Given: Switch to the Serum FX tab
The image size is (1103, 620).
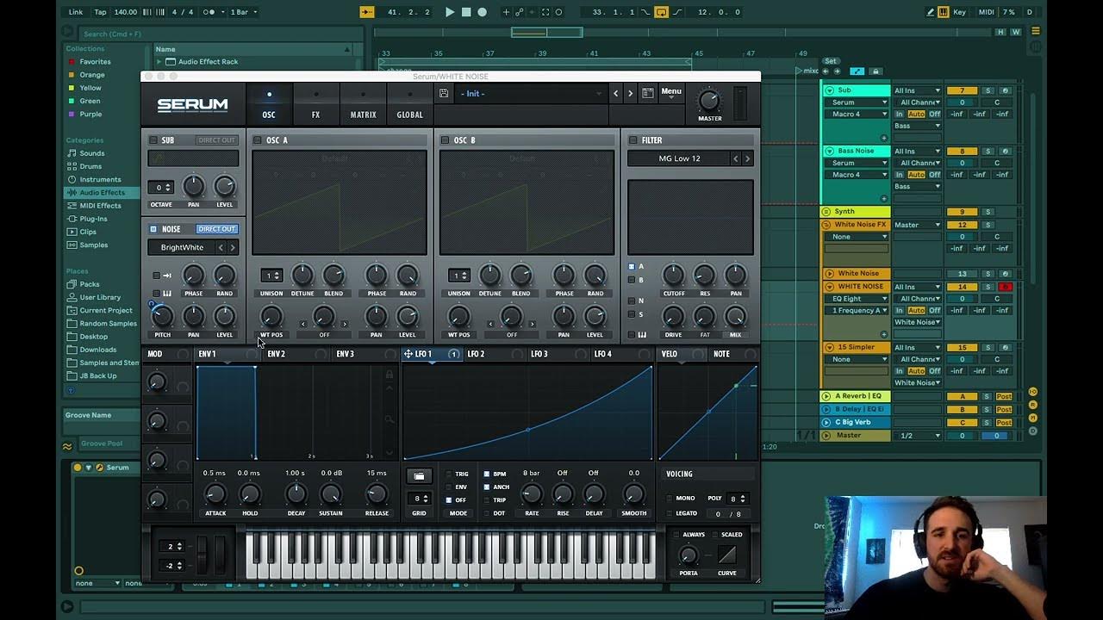Looking at the screenshot, I should coord(315,105).
